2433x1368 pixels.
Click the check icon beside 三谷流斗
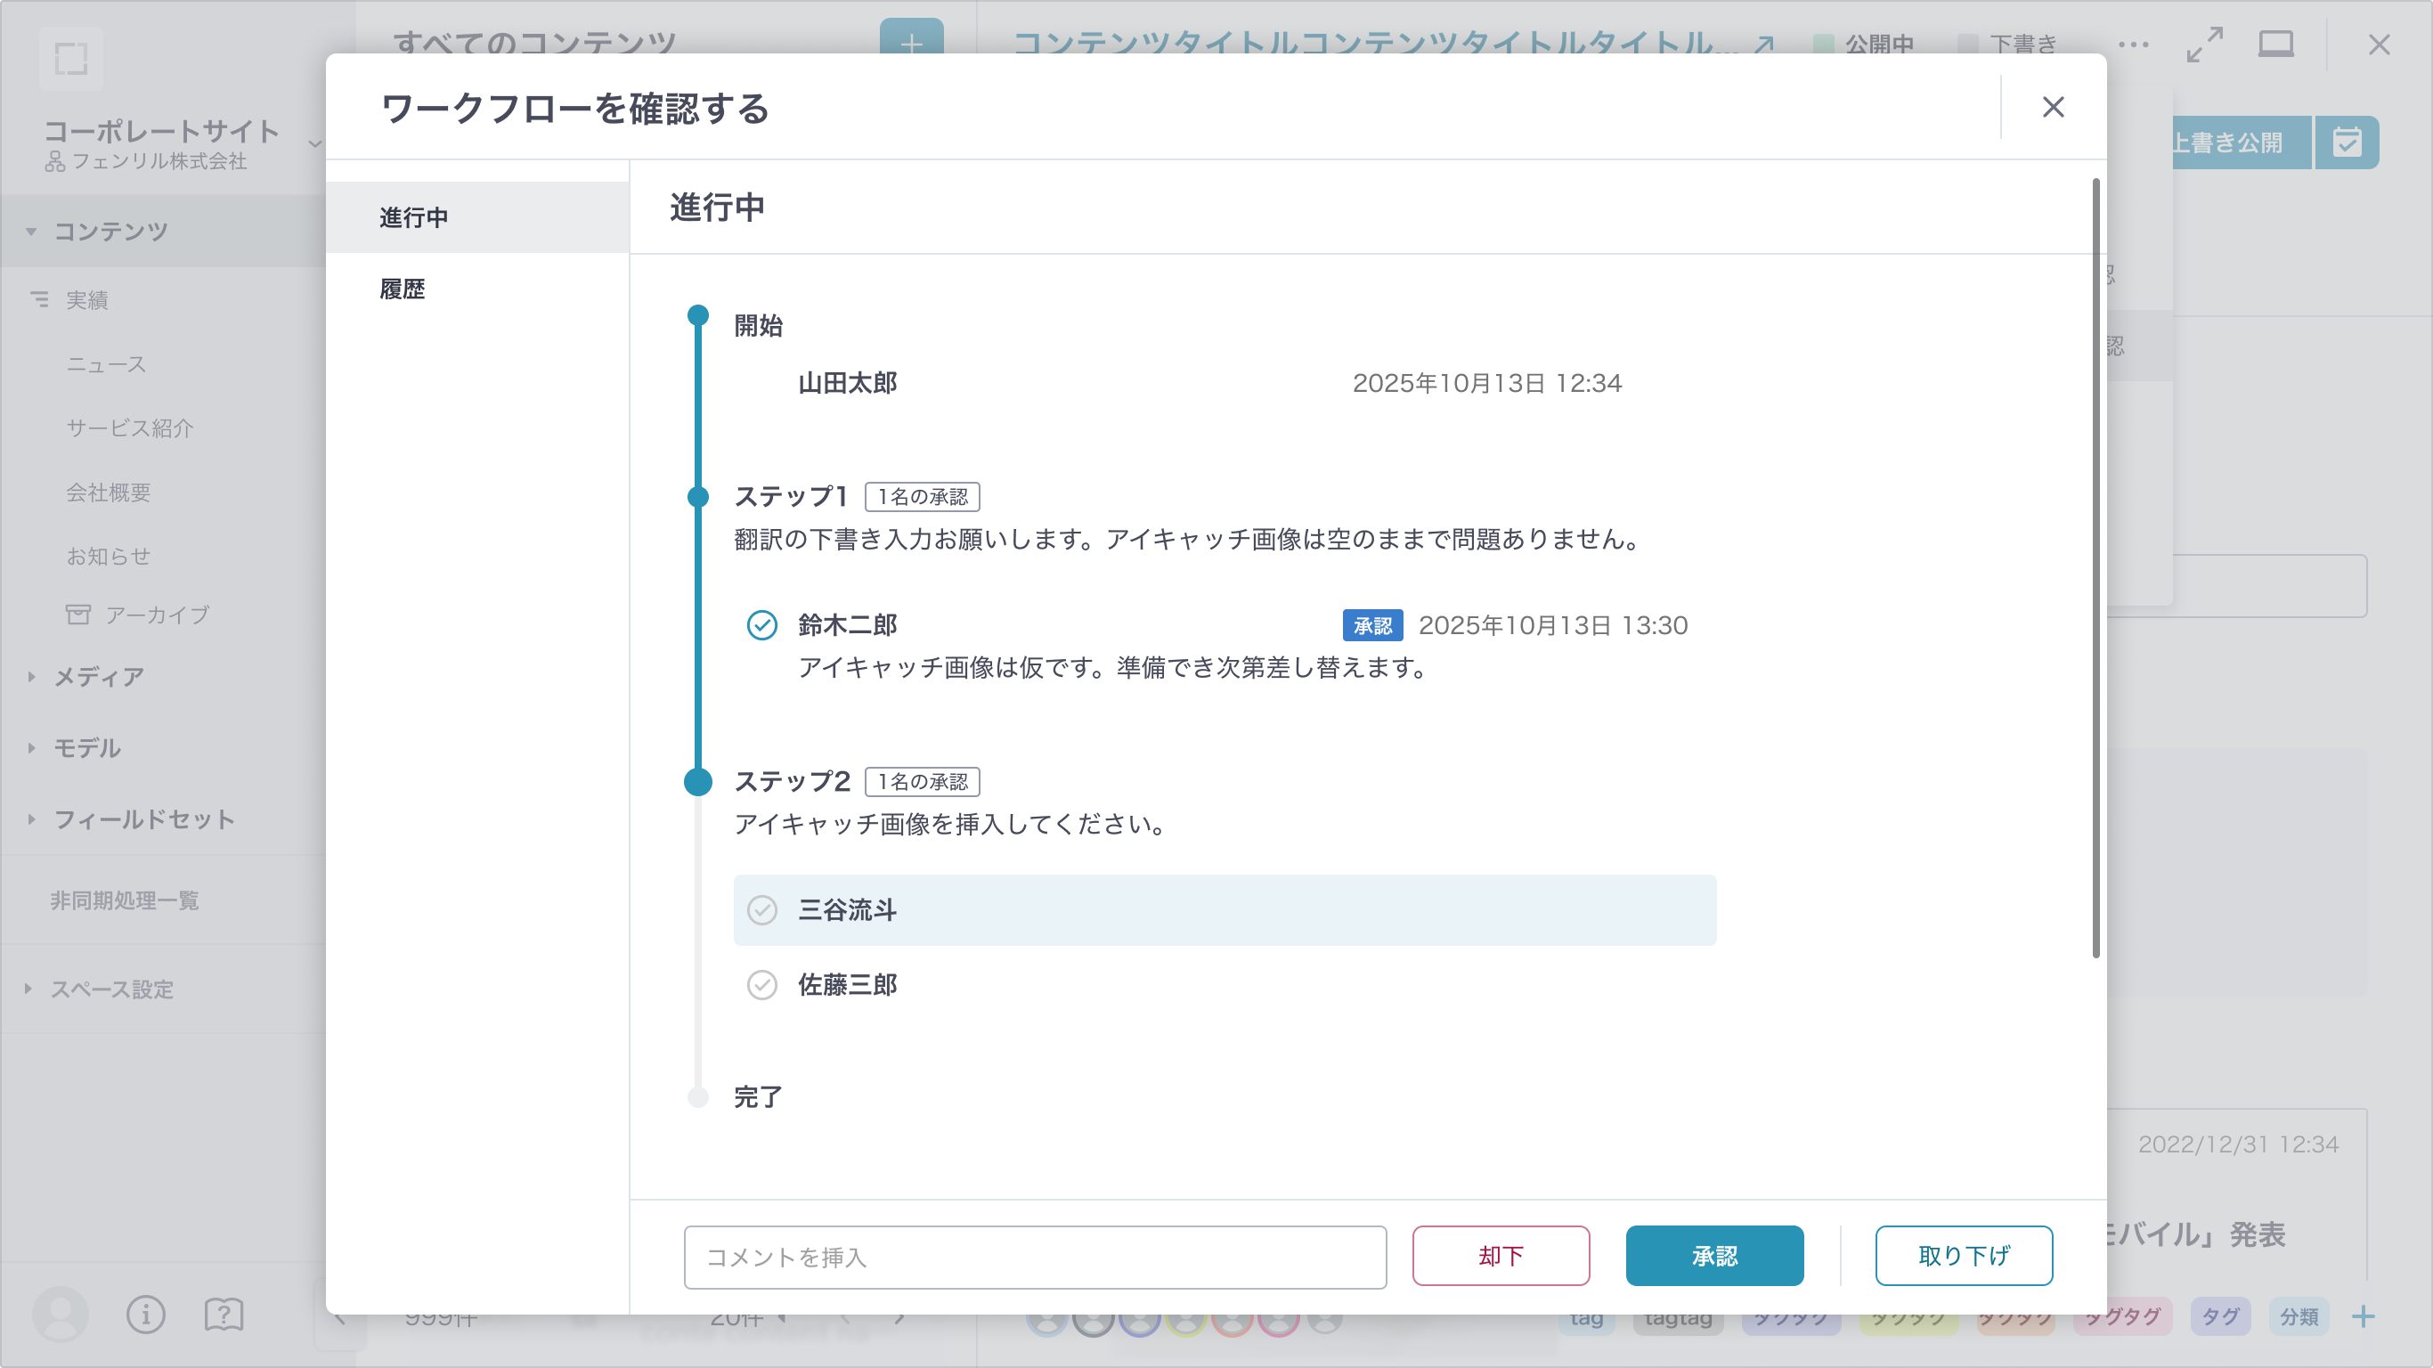tap(762, 910)
